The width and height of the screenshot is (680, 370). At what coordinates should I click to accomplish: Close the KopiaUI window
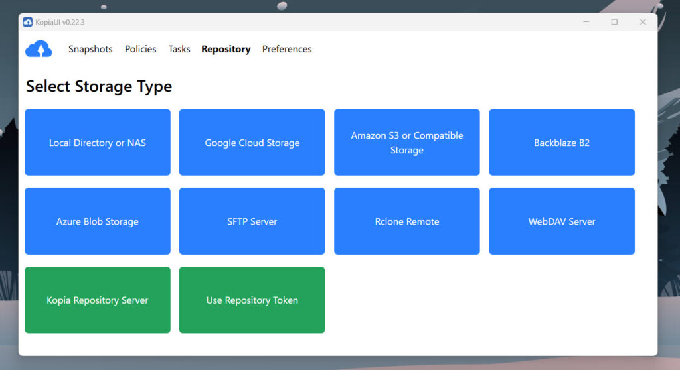(643, 22)
